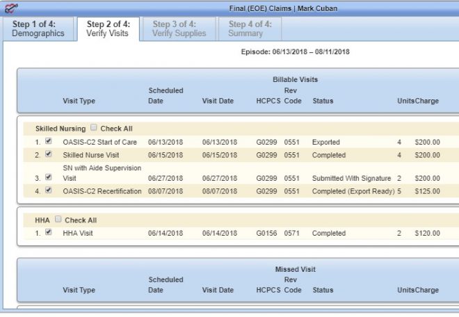Screen dimensions: 459x317
Task: Click the Billable Visits table heading
Action: [296, 80]
